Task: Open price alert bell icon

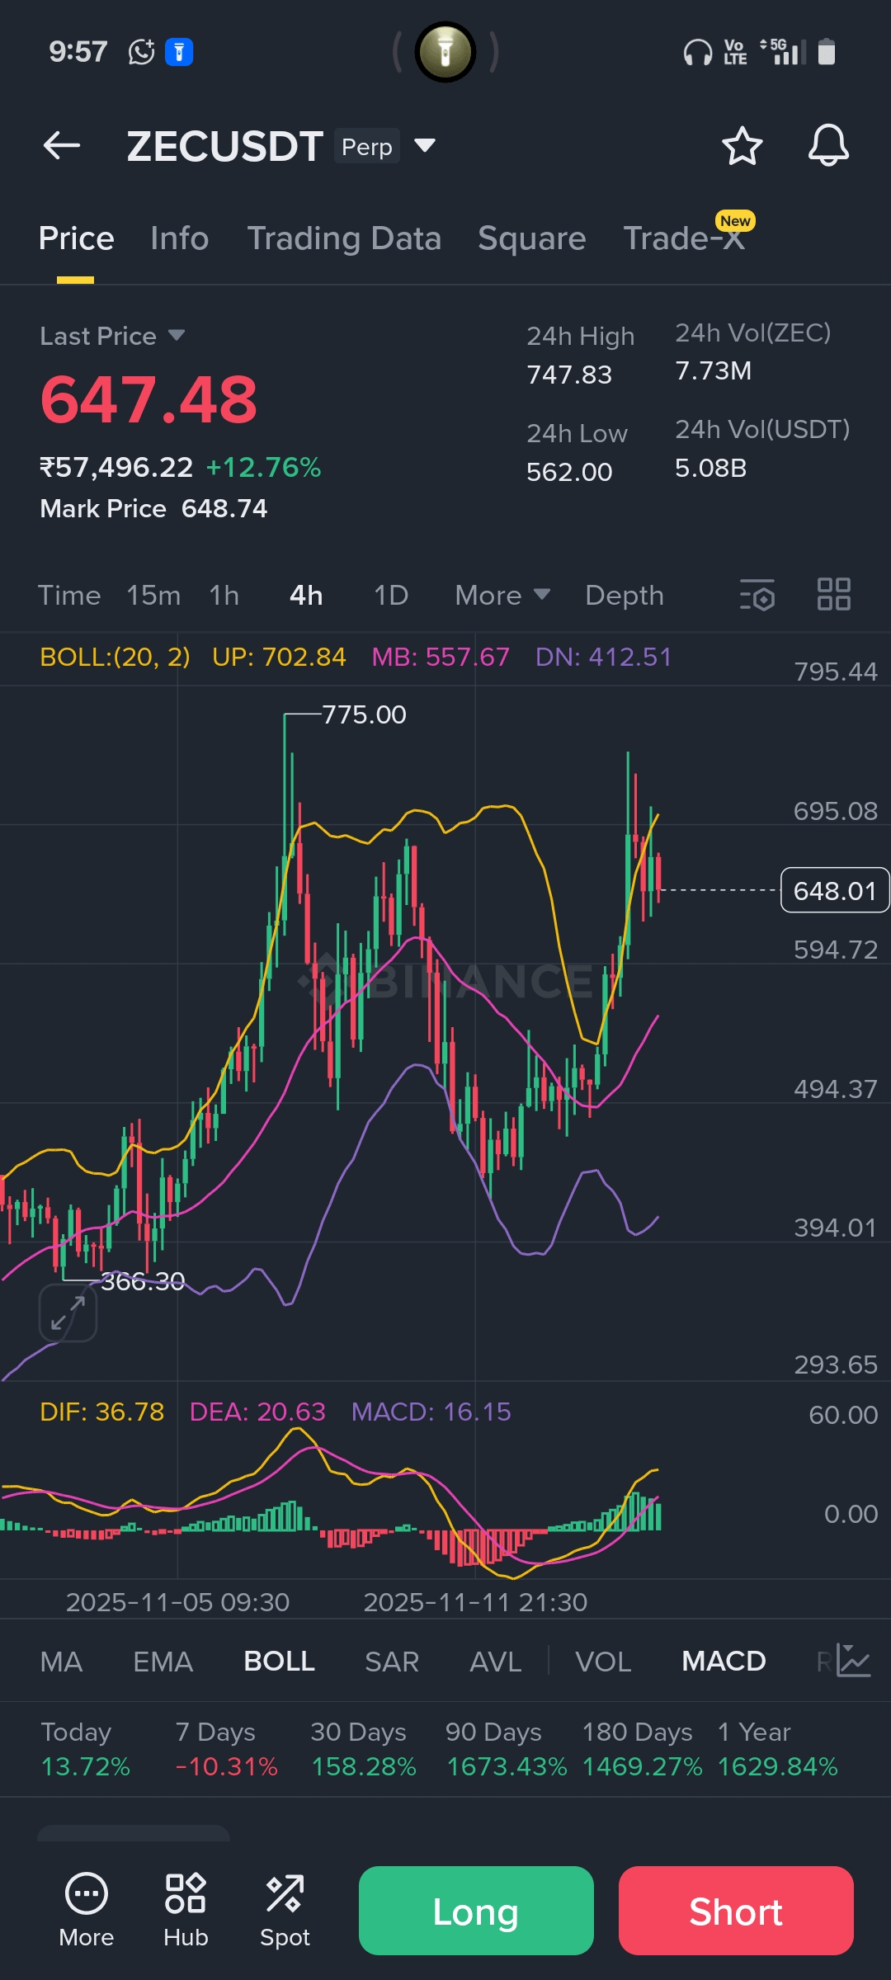Action: 827,146
